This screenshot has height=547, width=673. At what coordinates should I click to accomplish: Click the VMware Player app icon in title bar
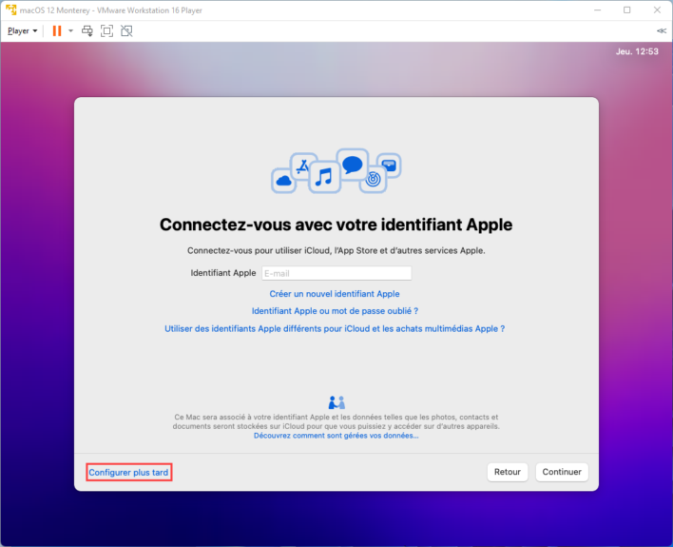pyautogui.click(x=11, y=10)
